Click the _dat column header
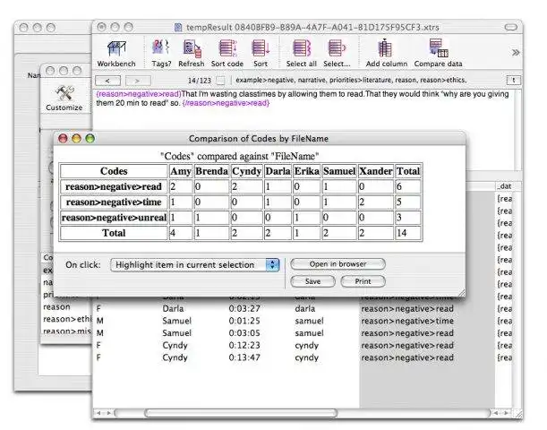This screenshot has width=547, height=430. [x=505, y=186]
